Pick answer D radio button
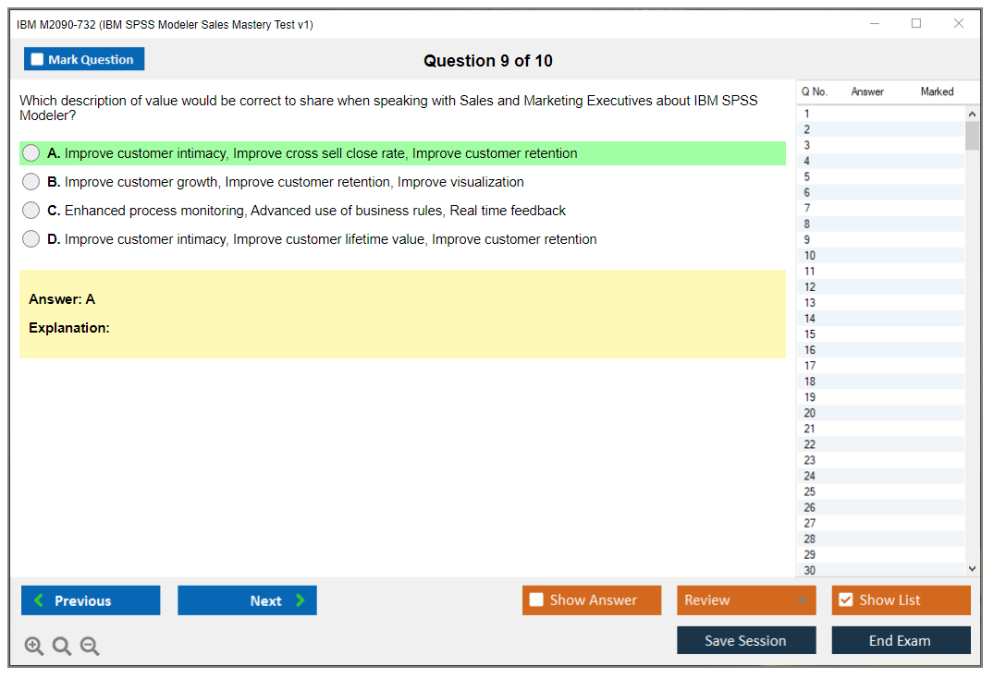The height and width of the screenshot is (679, 994). click(31, 239)
